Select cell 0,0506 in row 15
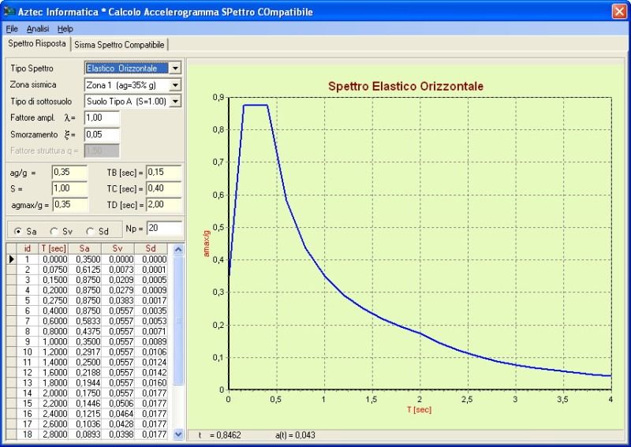The height and width of the screenshot is (447, 631). (x=118, y=404)
